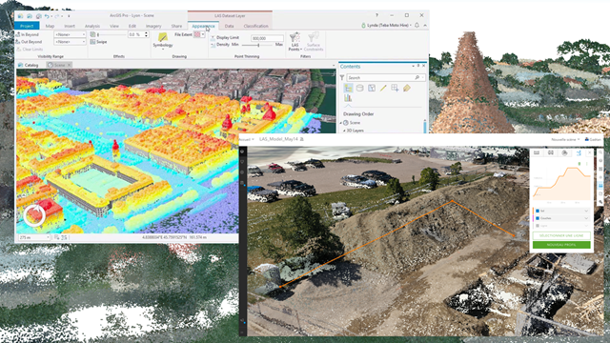Select the distance measure tool icon

coord(537,152)
